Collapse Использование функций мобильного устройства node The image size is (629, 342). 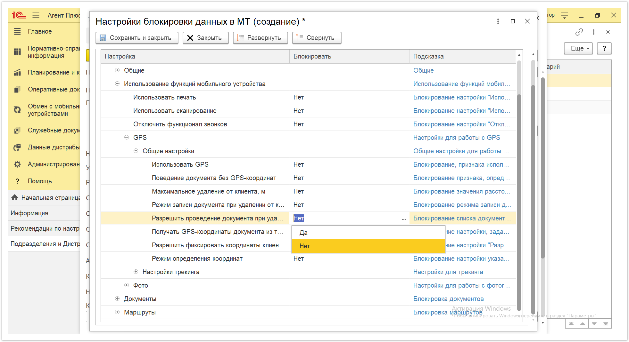[117, 84]
